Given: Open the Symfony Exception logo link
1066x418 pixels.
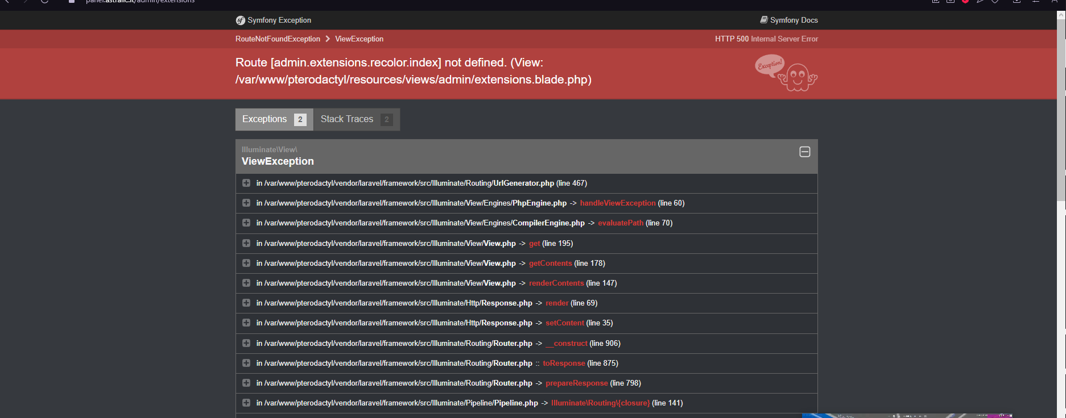Looking at the screenshot, I should click(x=274, y=20).
